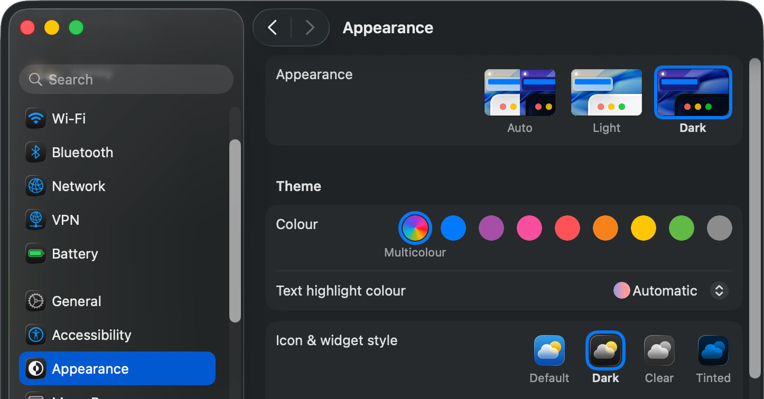The image size is (764, 399).
Task: Open the Network globe icon
Action: coord(36,186)
